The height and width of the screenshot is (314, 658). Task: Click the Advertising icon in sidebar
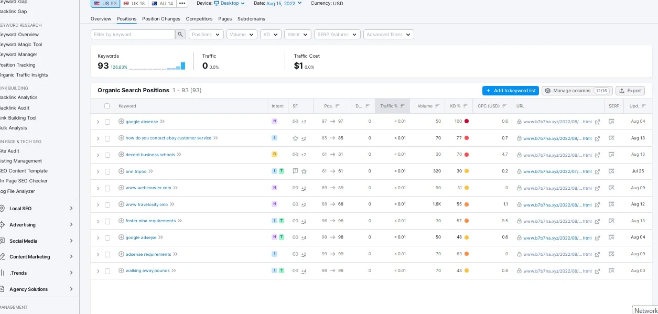click(3, 224)
